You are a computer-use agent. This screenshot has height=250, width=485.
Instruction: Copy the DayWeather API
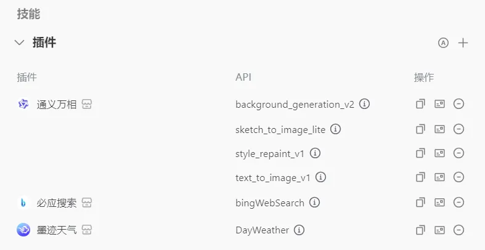[420, 230]
